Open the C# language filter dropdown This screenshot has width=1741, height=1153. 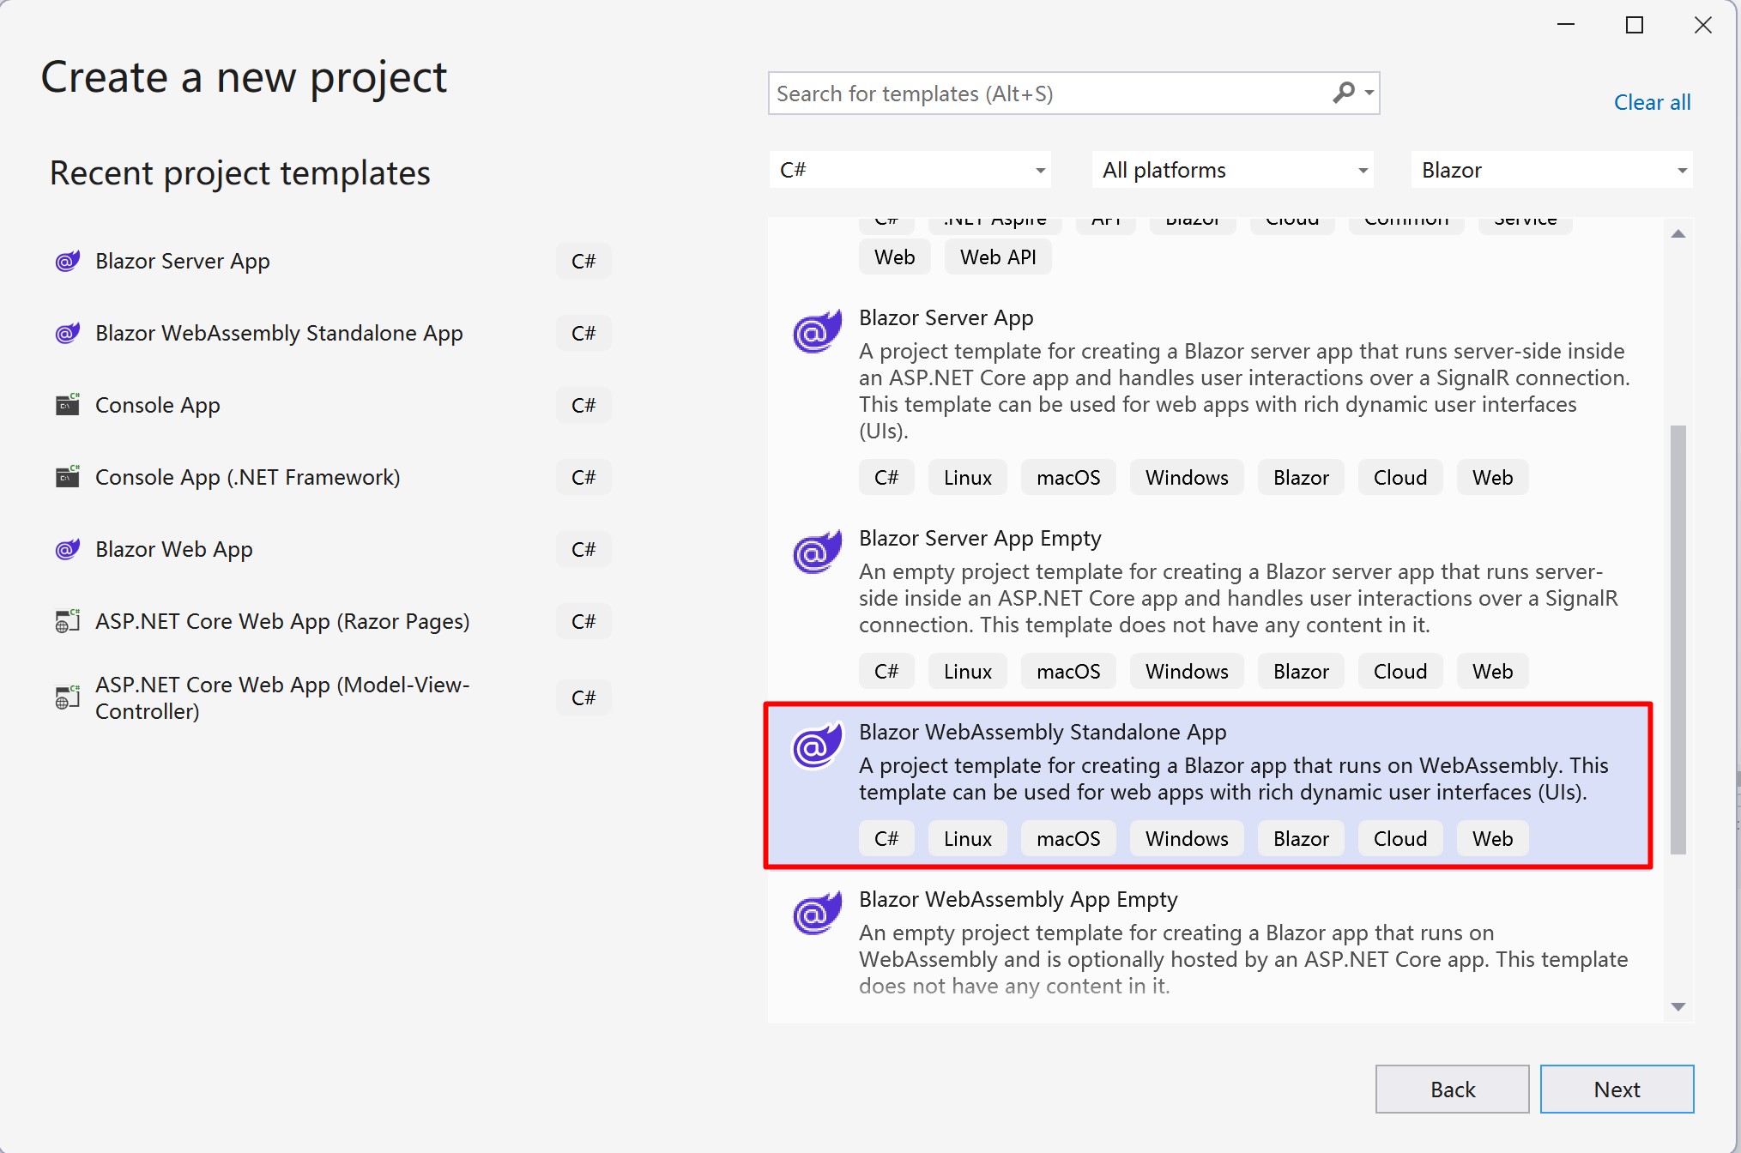tap(910, 170)
